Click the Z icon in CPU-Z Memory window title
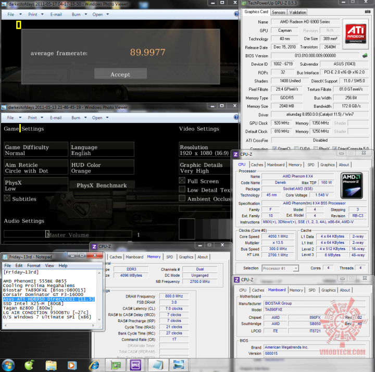This screenshot has height=372, width=375. coord(94,246)
